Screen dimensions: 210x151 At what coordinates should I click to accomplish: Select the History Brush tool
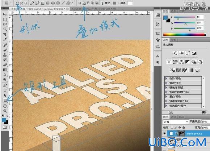coord(5,60)
